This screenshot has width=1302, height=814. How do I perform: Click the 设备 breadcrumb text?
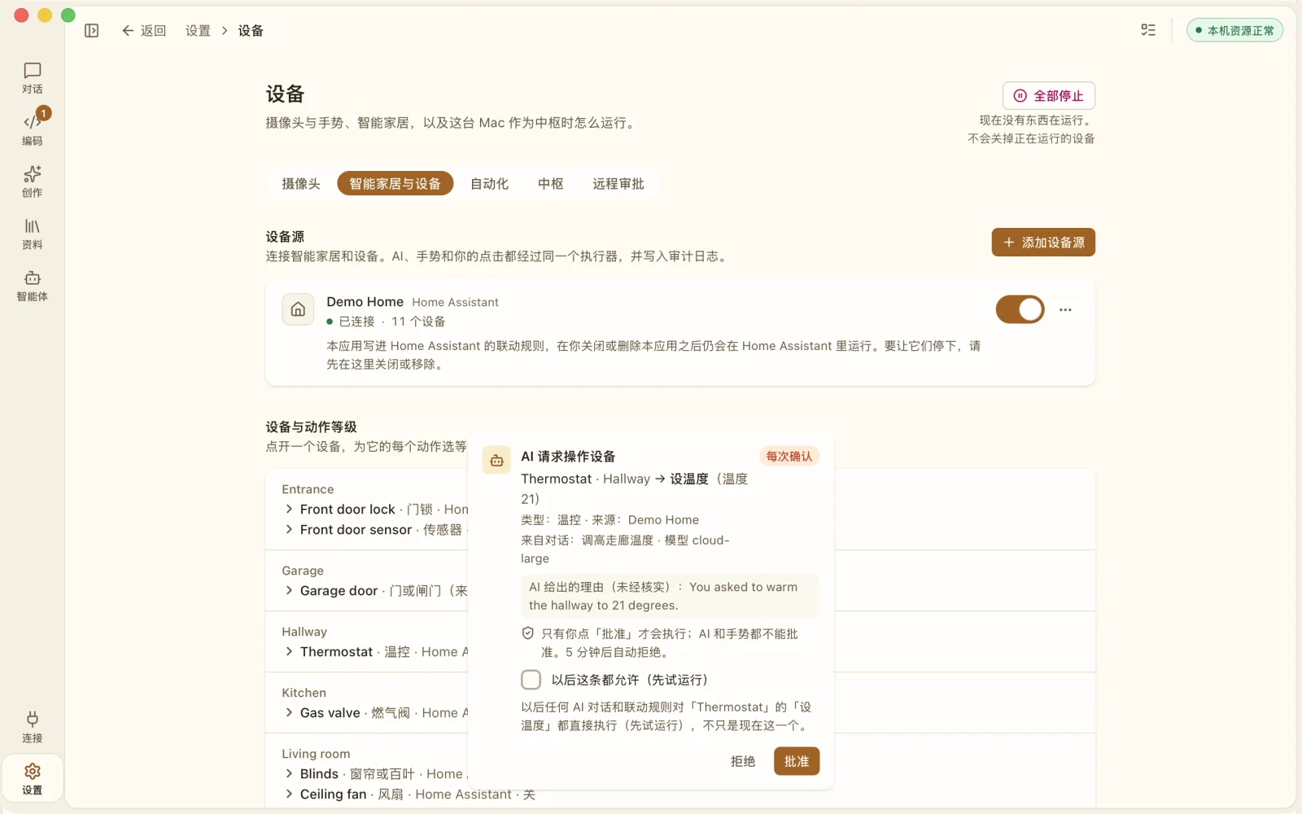(251, 30)
